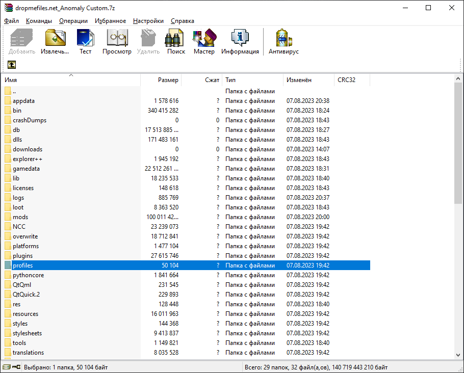Start the Wizard (Мастер) tool
This screenshot has width=464, height=373.
204,41
